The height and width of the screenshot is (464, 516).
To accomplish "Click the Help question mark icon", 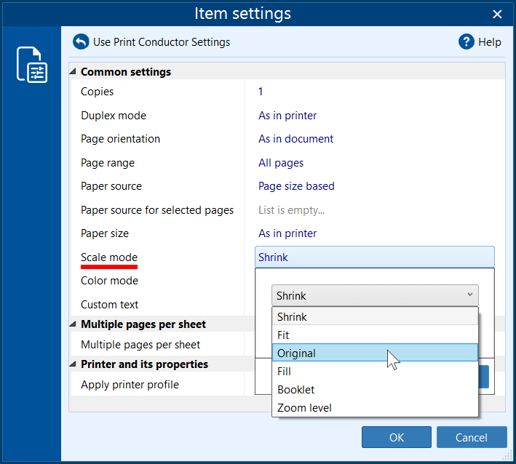I will [467, 41].
